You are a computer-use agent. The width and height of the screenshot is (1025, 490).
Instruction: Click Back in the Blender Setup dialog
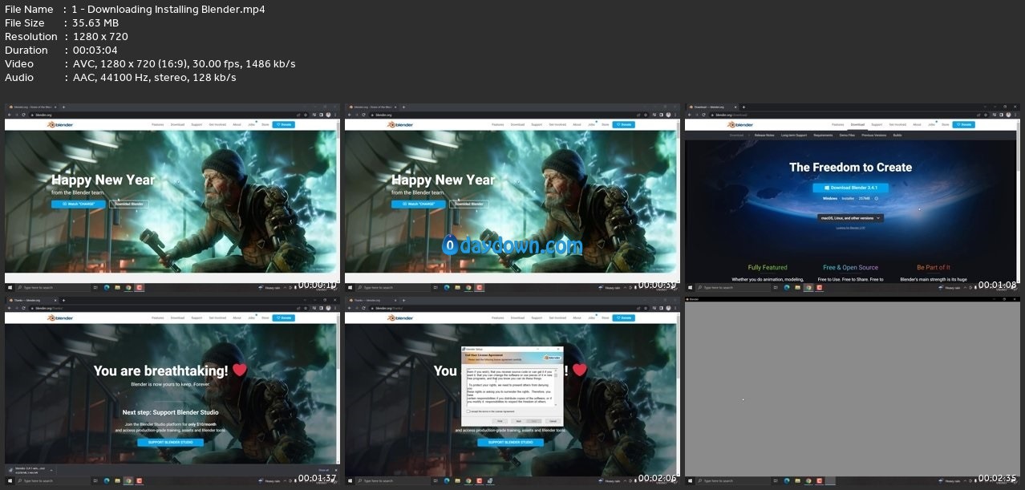point(518,421)
